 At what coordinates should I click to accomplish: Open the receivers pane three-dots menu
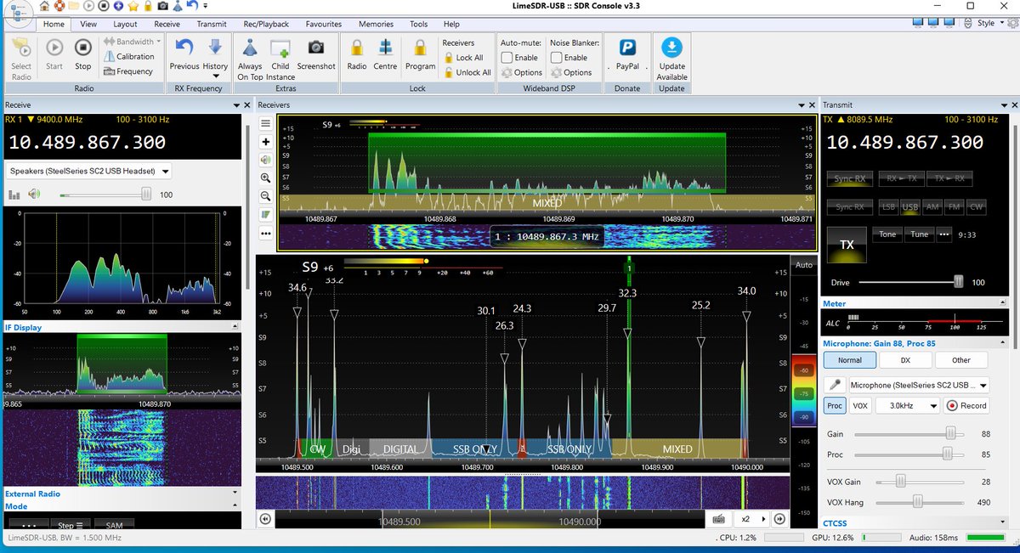(266, 233)
